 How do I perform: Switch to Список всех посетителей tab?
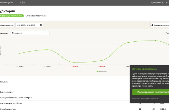[36, 16]
